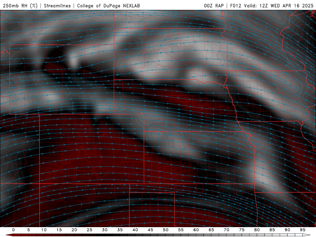Viewport: 316px width, 237px height.
Task: Click "College of DuPage NEXLAB" text
Action: pos(108,6)
